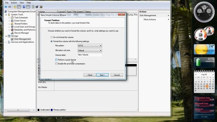The width and height of the screenshot is (217, 122).
Task: Click the Task Scheduler clock icon
Action: tap(12, 18)
